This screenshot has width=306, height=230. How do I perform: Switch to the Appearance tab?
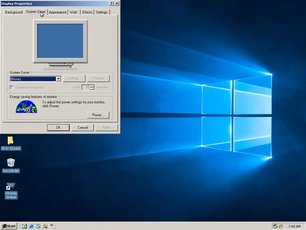click(x=58, y=12)
